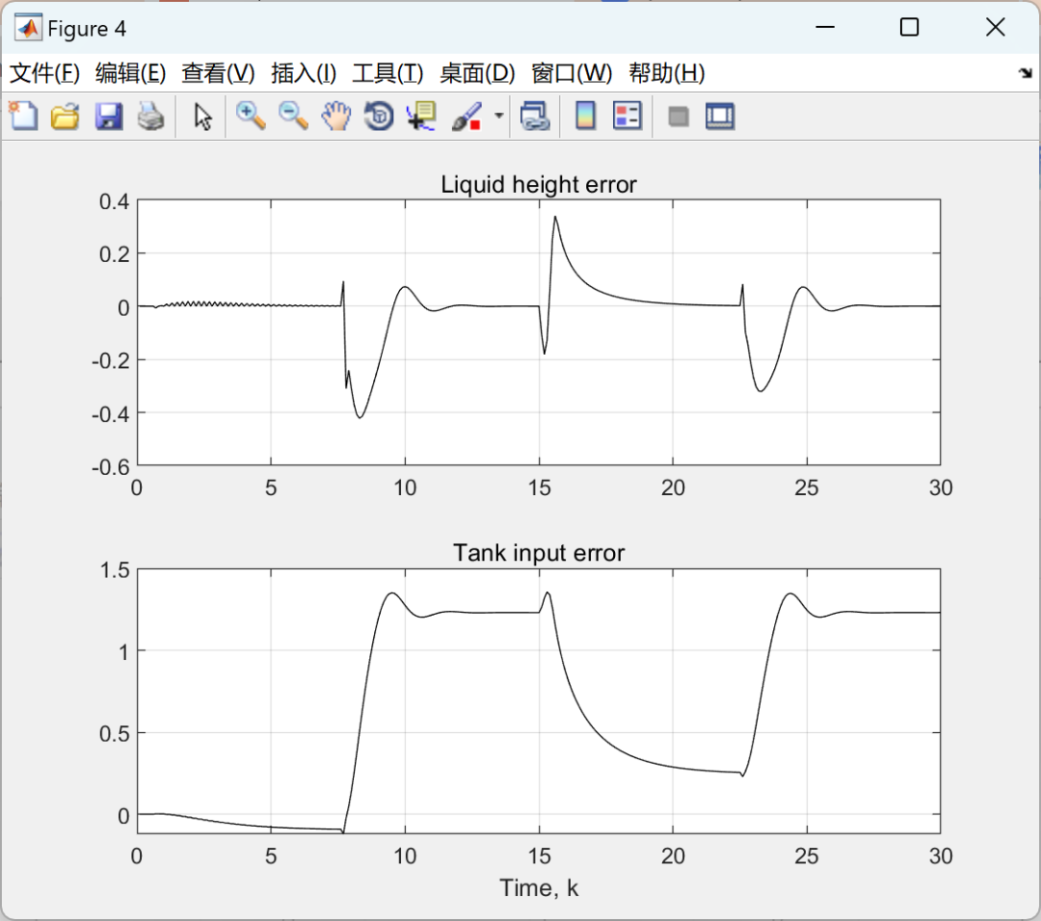Activate the Zoom Out tool
The width and height of the screenshot is (1041, 921).
293,117
